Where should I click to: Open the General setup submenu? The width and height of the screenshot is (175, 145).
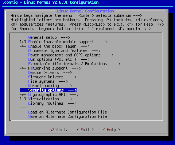[x=49, y=37]
